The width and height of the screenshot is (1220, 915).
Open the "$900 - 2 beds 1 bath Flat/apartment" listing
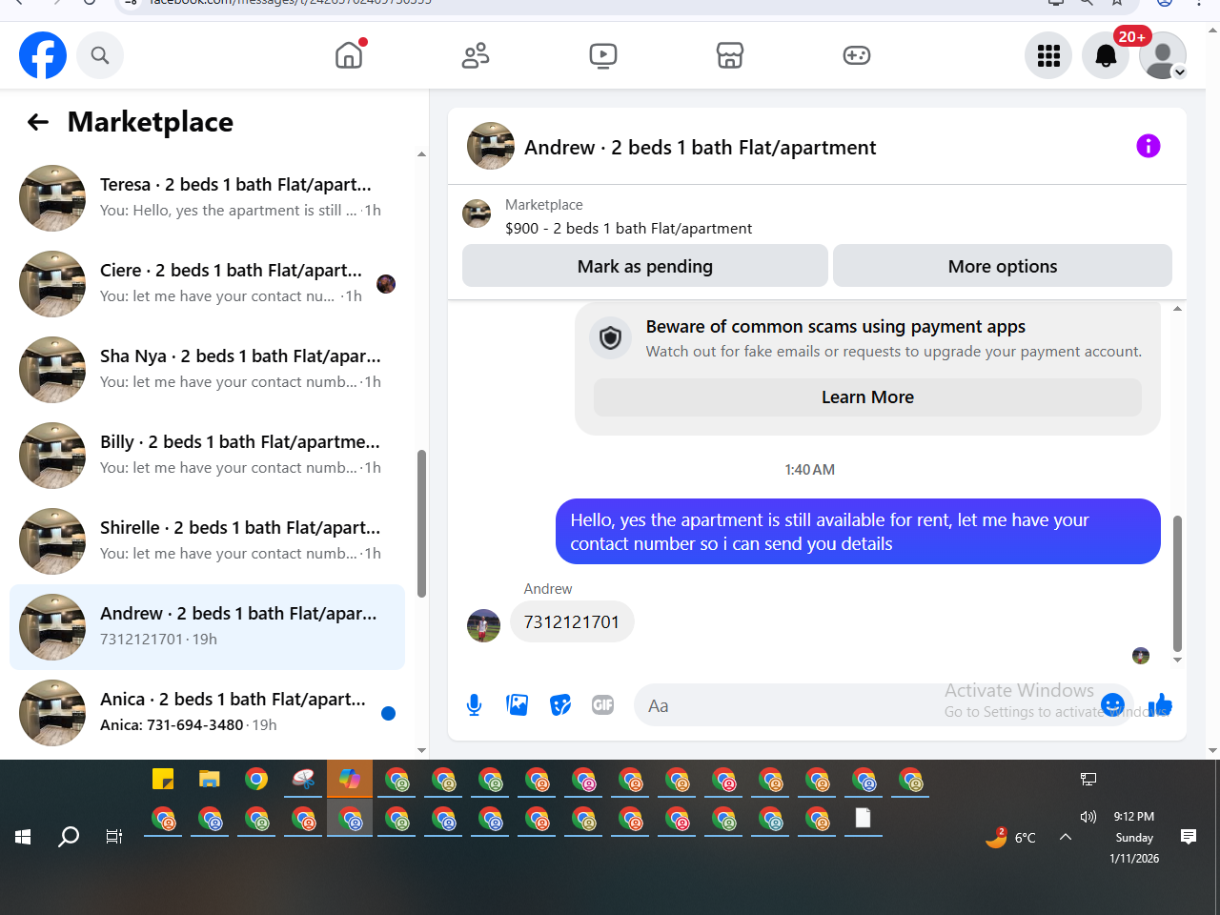(x=628, y=229)
